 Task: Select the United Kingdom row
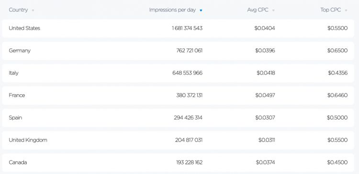tap(178, 140)
